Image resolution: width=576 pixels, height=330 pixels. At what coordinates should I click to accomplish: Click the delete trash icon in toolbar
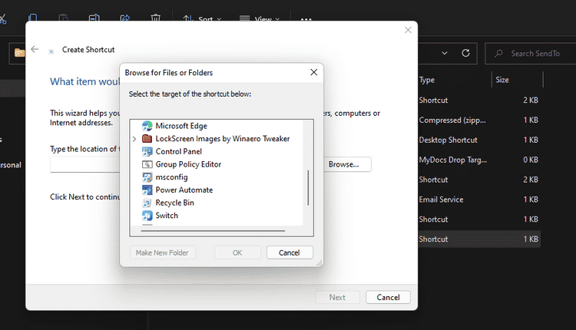coord(156,18)
